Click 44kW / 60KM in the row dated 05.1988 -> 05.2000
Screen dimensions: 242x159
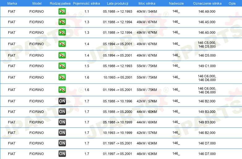point(147,112)
